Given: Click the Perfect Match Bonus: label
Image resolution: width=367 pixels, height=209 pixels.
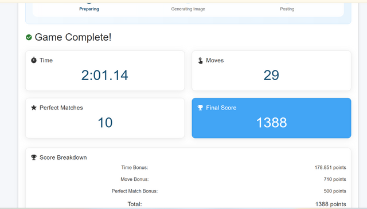Looking at the screenshot, I should click(135, 191).
